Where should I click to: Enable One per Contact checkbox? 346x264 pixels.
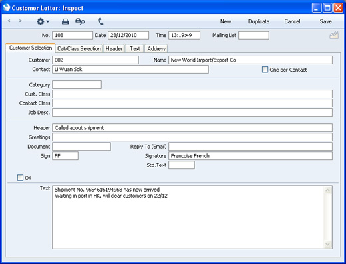coord(265,70)
